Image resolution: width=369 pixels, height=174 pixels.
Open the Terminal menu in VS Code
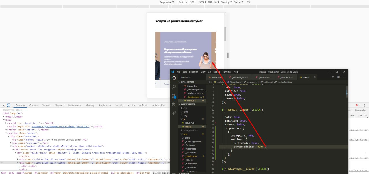pyautogui.click(x=227, y=72)
